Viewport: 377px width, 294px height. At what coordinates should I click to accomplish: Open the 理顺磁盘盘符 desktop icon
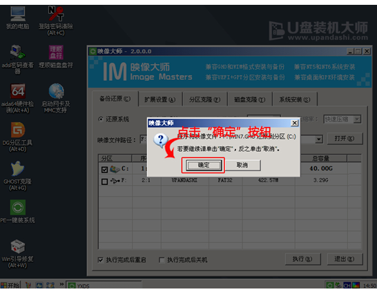point(56,57)
